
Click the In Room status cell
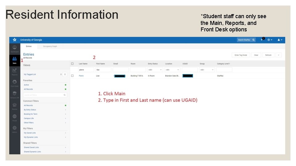(151, 76)
